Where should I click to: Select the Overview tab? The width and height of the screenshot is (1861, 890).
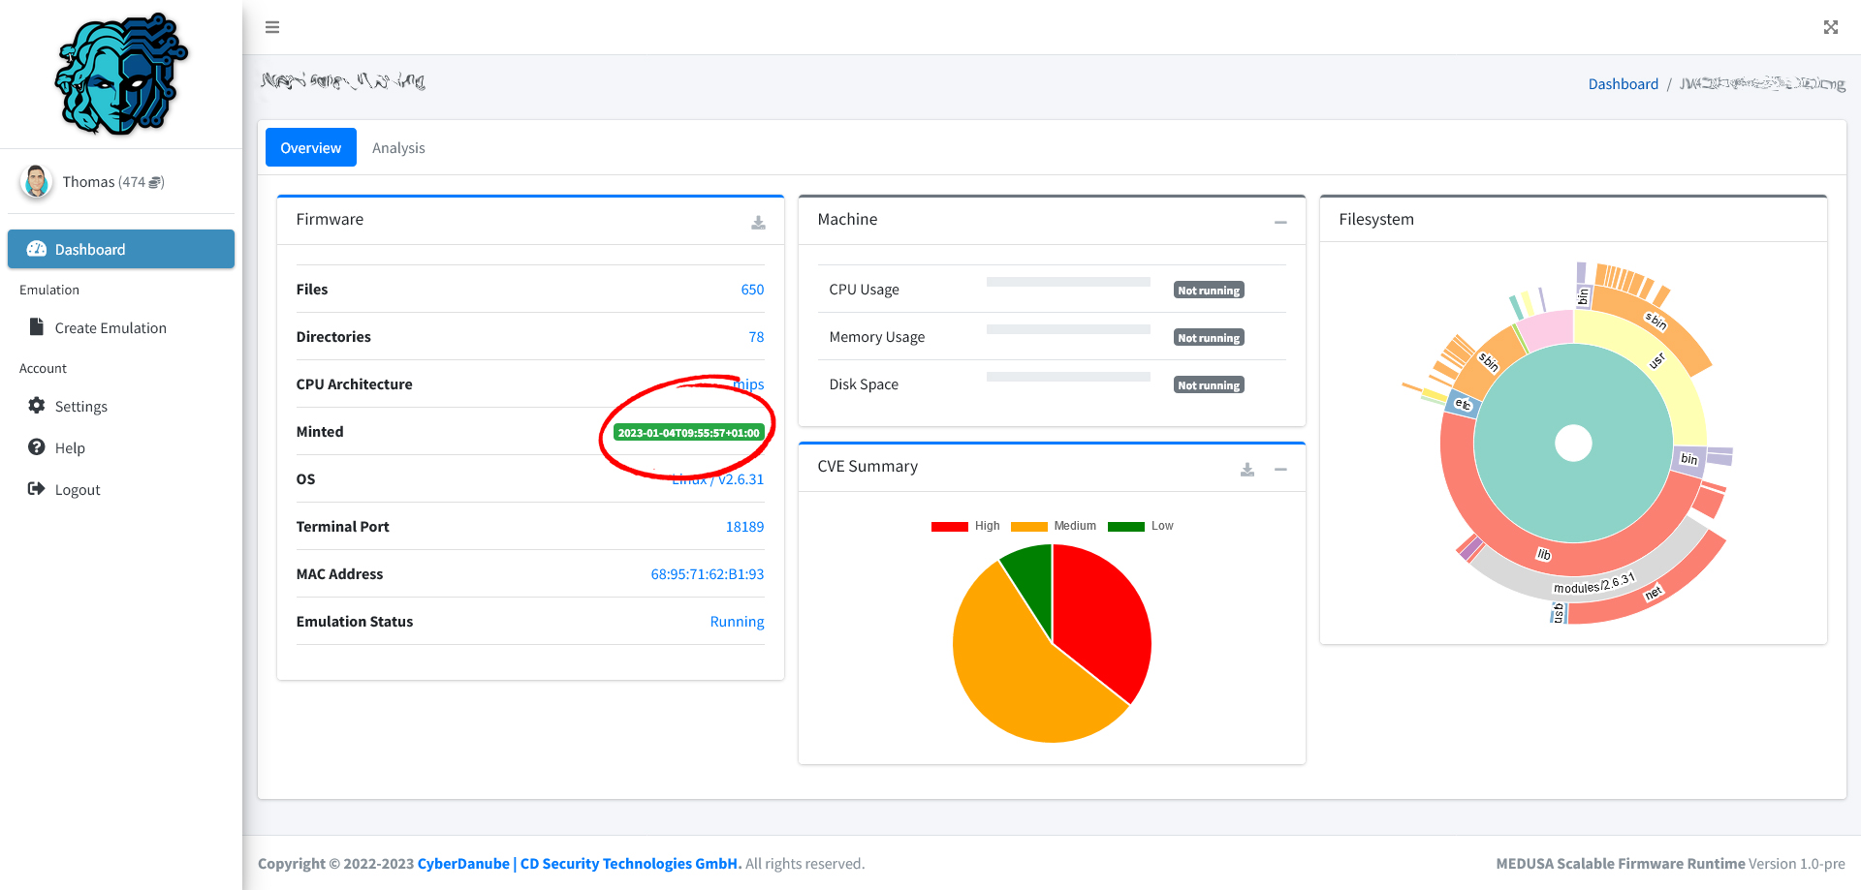[311, 148]
